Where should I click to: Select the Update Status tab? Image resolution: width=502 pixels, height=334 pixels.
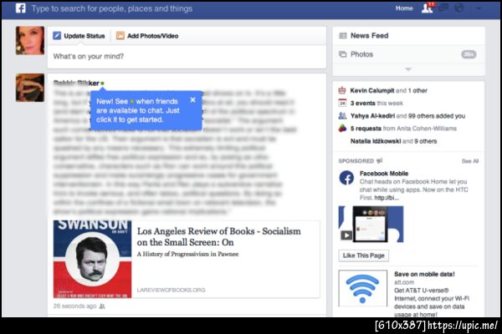[x=79, y=36]
